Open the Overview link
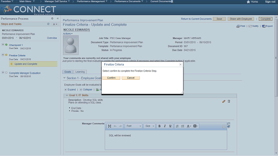 (52, 38)
